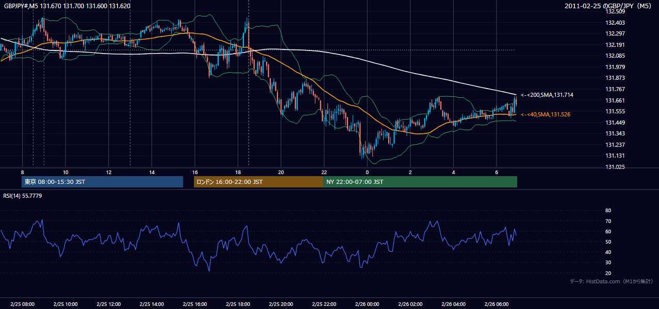
Task: Select the NY 22:00-07:00 JST session bar
Action: pyautogui.click(x=420, y=182)
